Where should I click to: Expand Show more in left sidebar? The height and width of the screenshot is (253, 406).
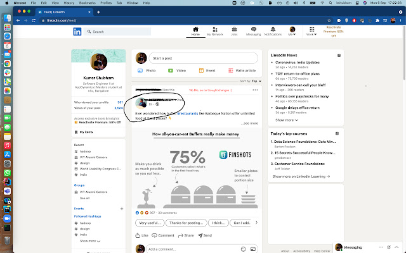pyautogui.click(x=90, y=241)
